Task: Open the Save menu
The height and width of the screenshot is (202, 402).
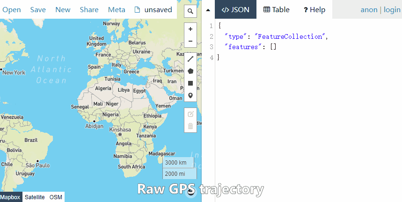Action: click(x=38, y=10)
